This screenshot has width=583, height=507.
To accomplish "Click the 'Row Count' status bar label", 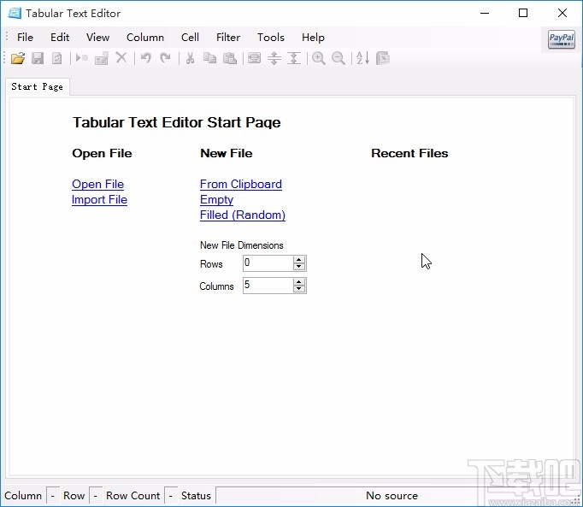I will pos(132,496).
